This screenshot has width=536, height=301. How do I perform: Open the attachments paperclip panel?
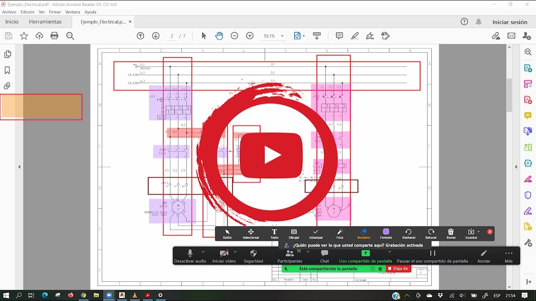tap(7, 86)
